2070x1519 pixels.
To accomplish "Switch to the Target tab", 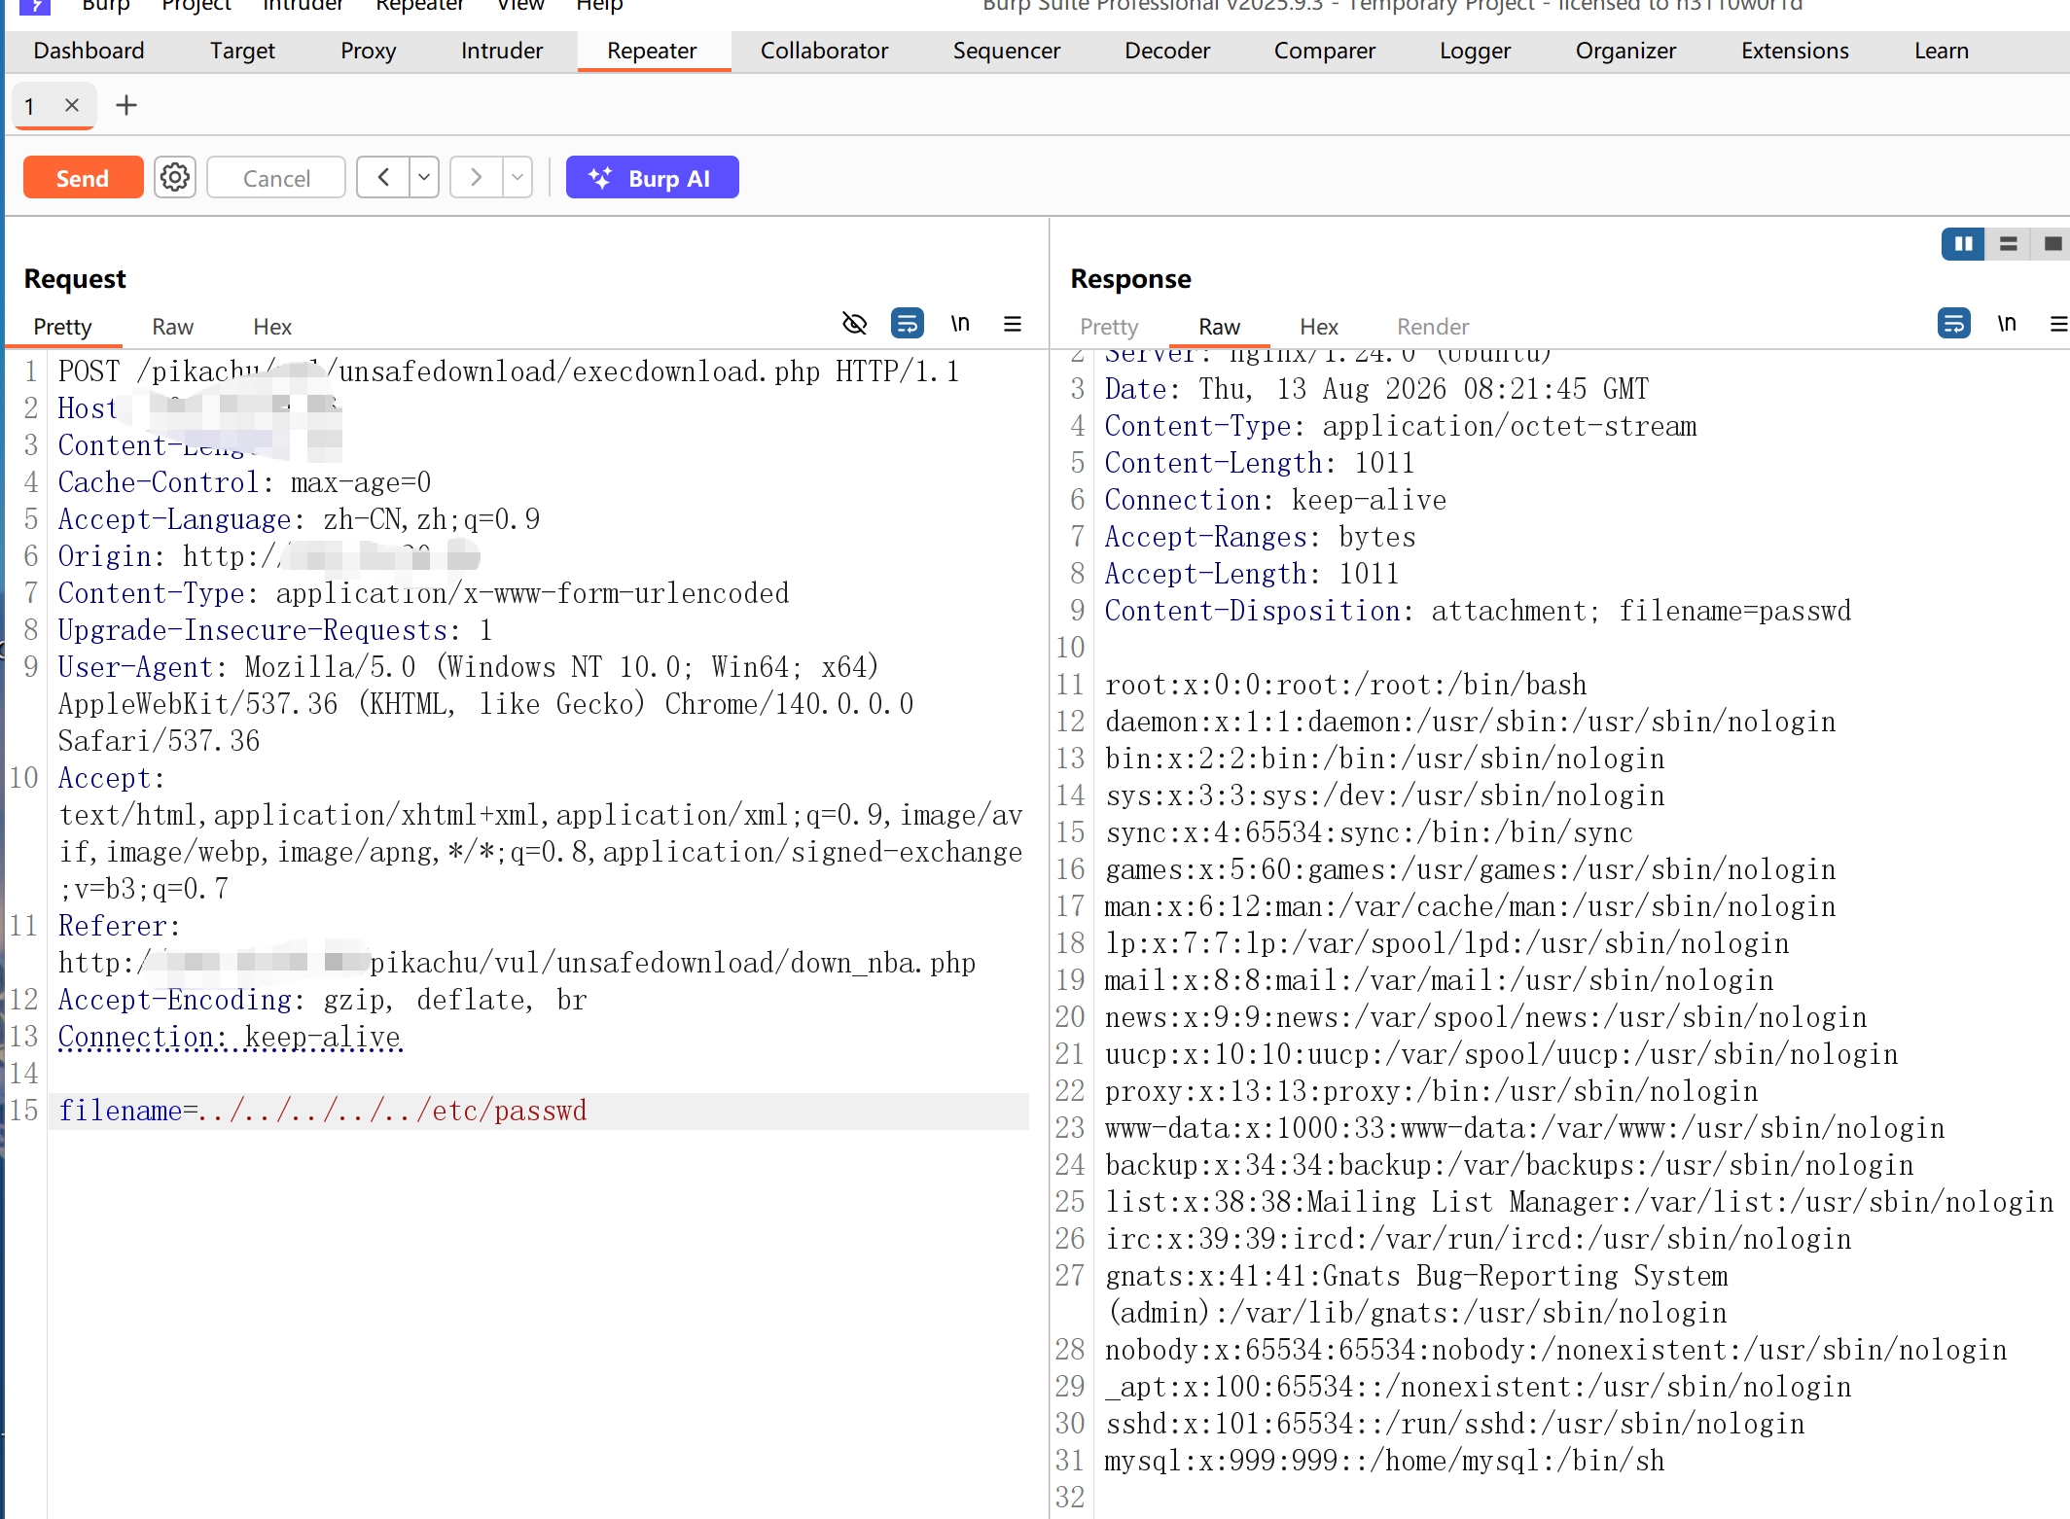I will point(242,51).
